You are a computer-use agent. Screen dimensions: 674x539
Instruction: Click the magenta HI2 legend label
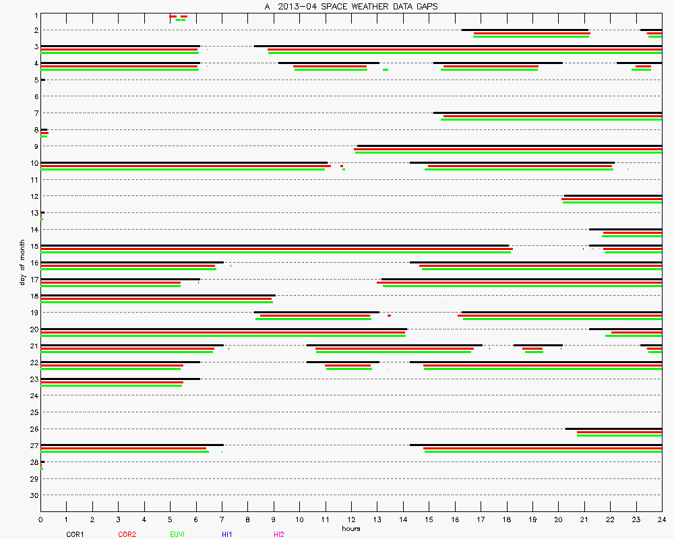click(279, 534)
